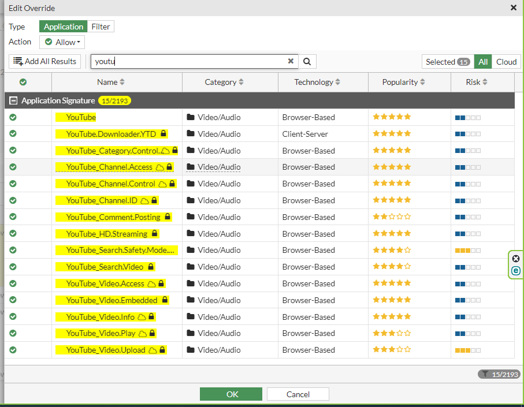The height and width of the screenshot is (407, 524).
Task: Sort by Popularity column
Action: [403, 82]
